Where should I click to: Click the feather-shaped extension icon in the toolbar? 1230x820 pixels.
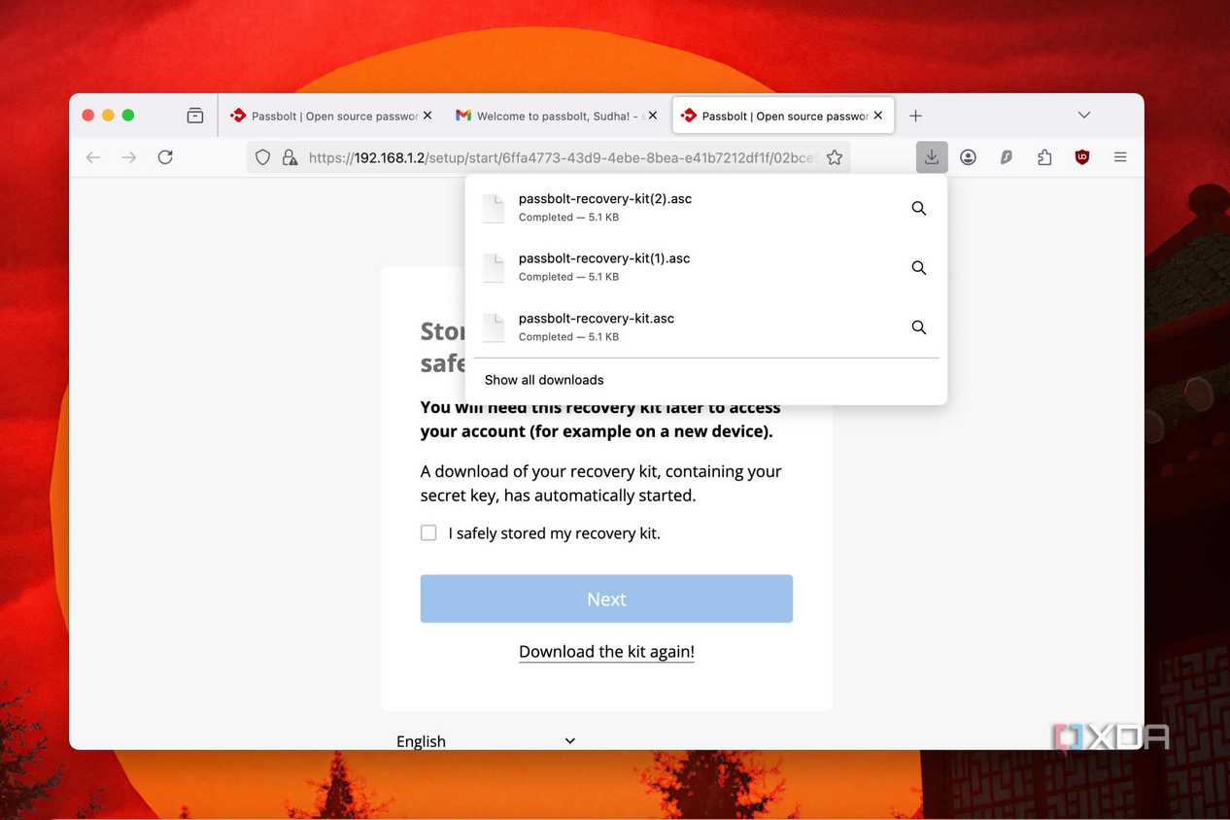[x=1007, y=157]
